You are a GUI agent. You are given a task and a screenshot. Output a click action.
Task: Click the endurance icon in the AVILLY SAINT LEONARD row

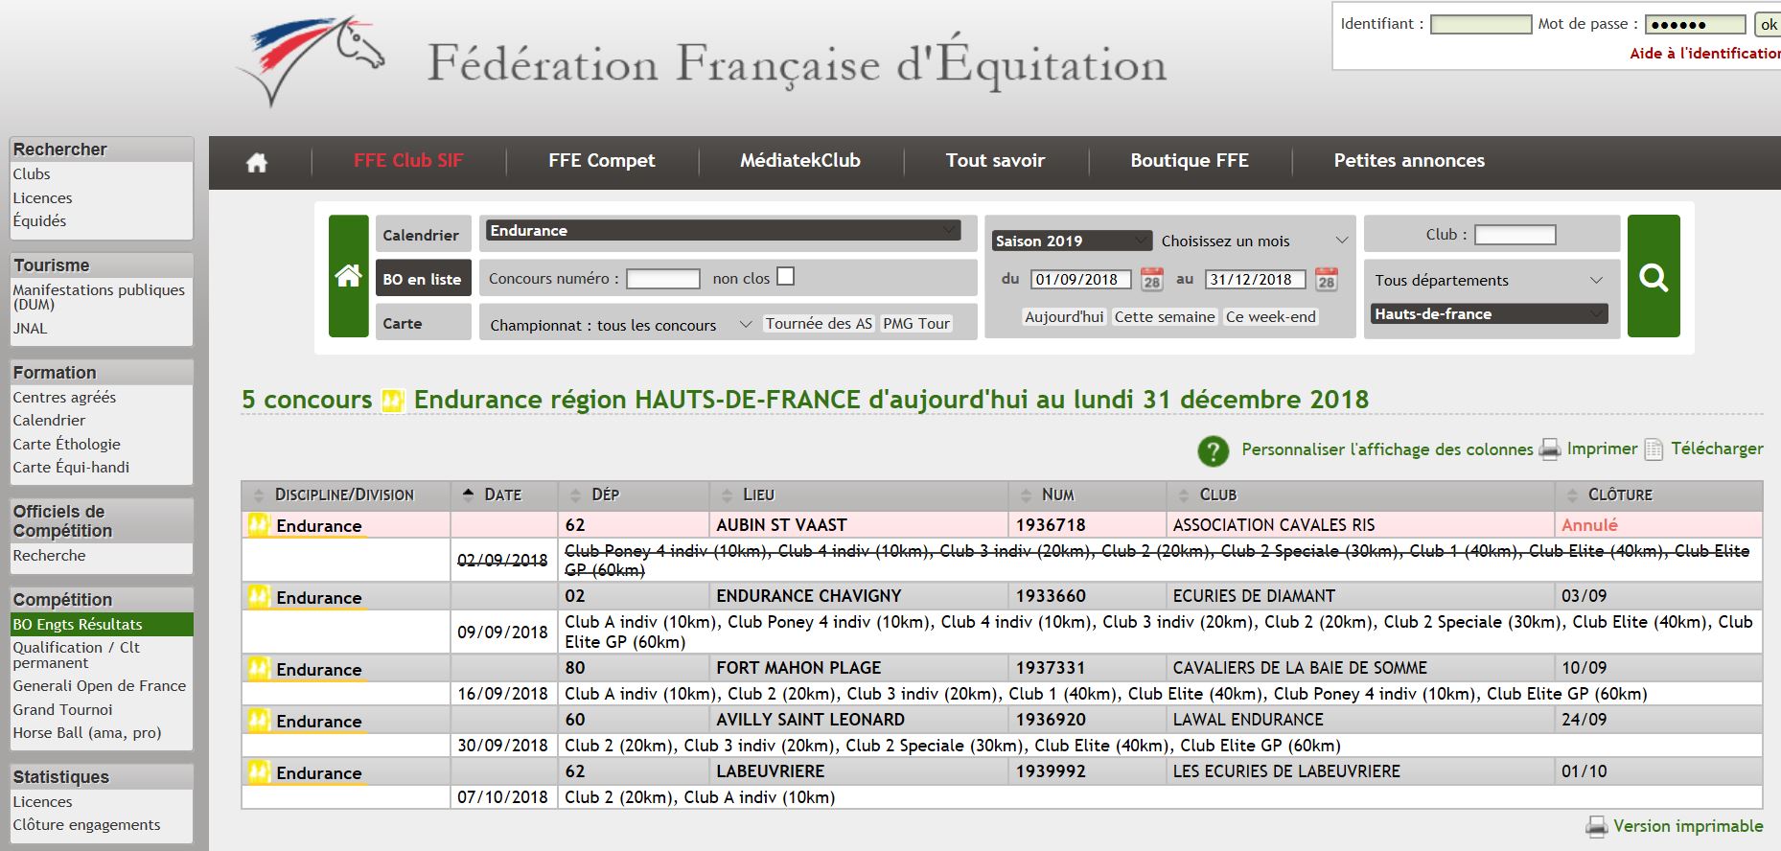[258, 720]
